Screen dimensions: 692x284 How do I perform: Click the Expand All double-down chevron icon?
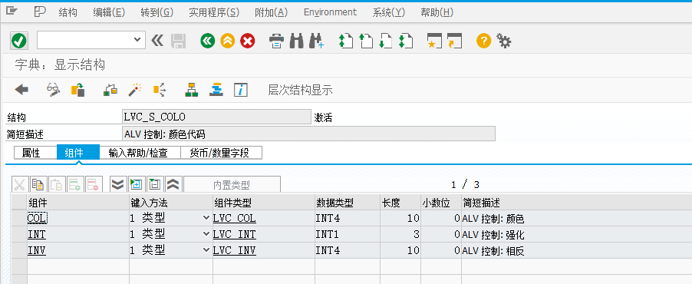[118, 184]
